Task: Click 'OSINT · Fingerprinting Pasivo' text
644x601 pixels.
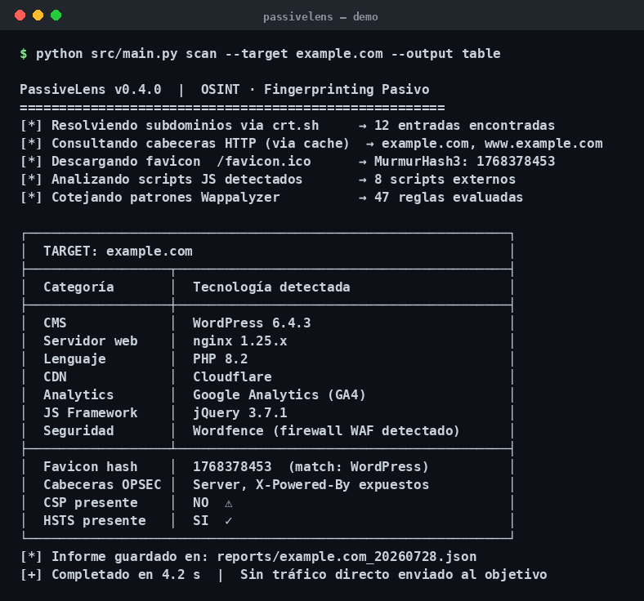Action: click(x=315, y=90)
